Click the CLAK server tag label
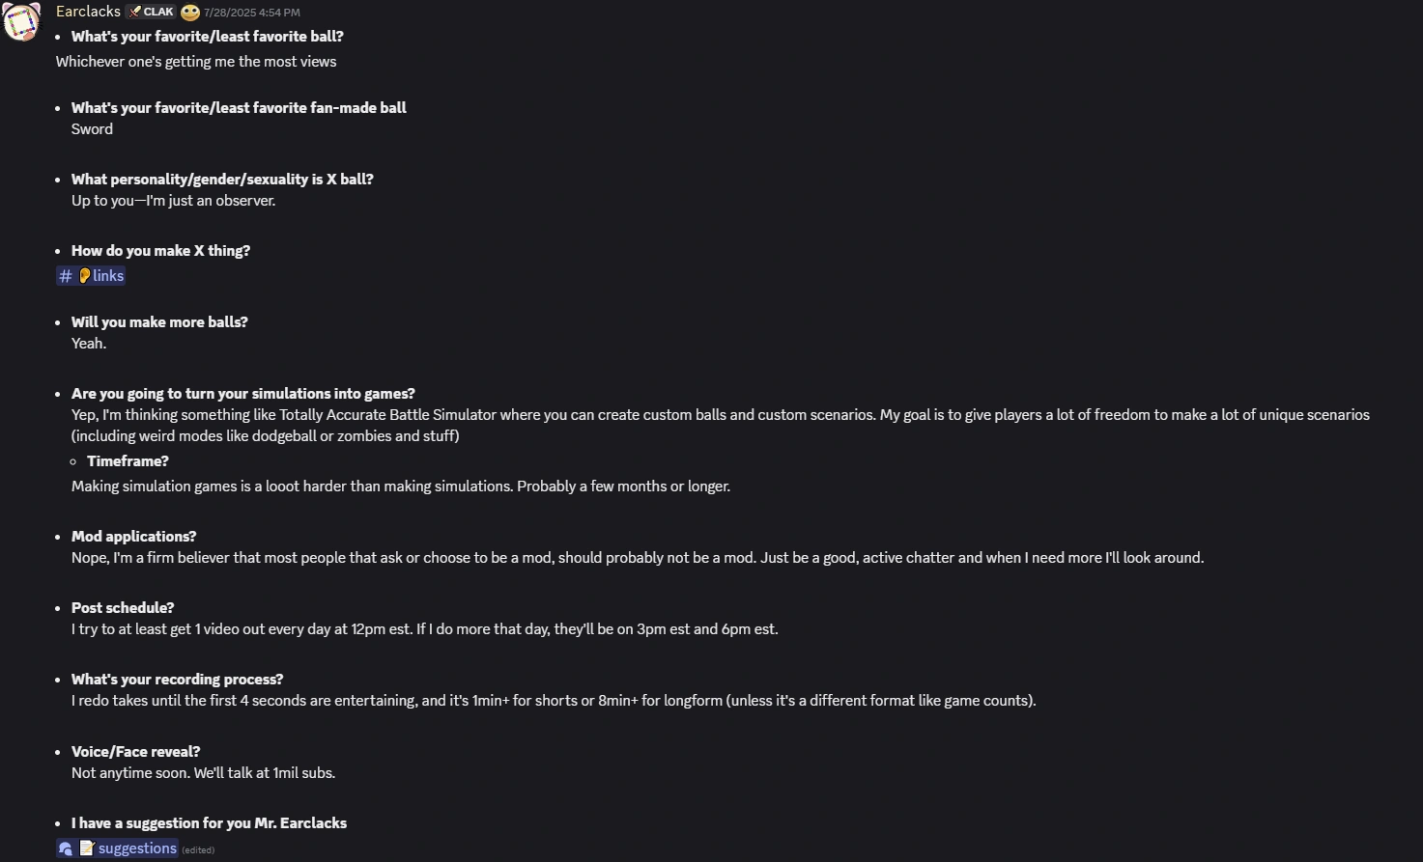 (x=158, y=13)
